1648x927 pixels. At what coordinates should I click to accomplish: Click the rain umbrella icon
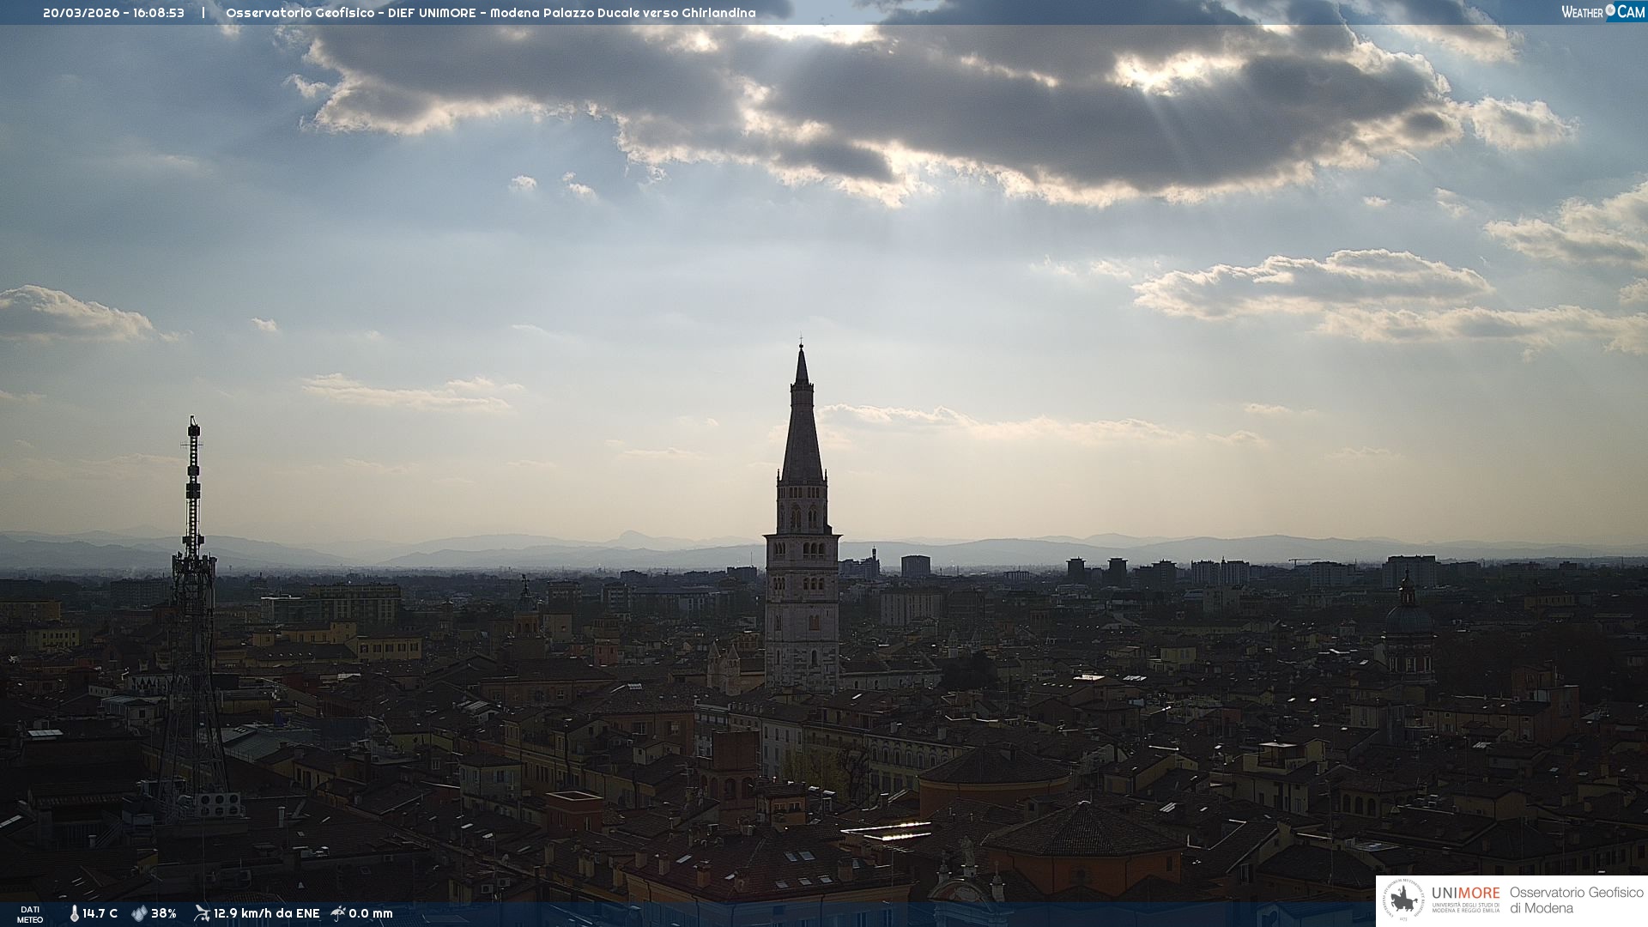(338, 913)
